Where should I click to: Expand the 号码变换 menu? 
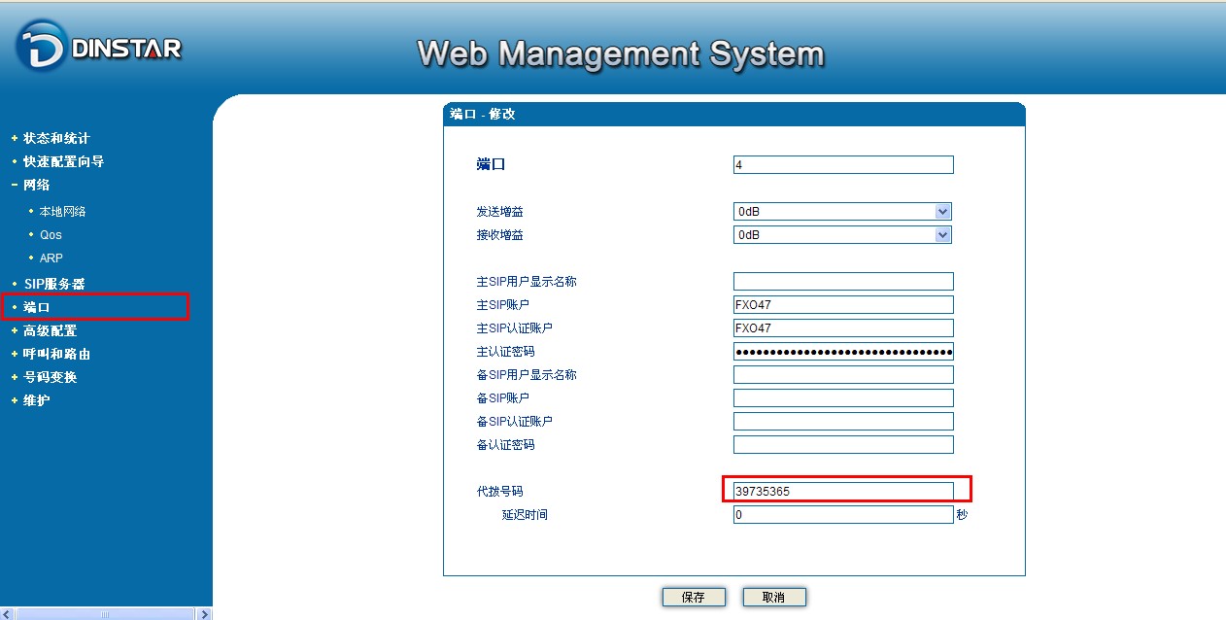pyautogui.click(x=50, y=377)
